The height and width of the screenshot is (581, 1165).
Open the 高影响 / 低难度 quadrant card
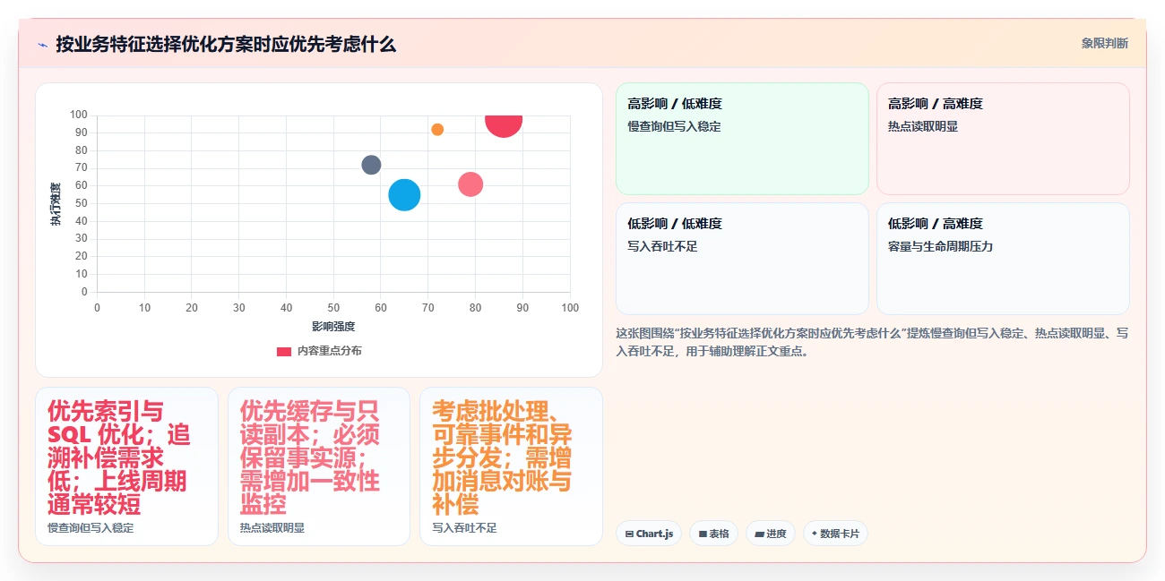[742, 139]
